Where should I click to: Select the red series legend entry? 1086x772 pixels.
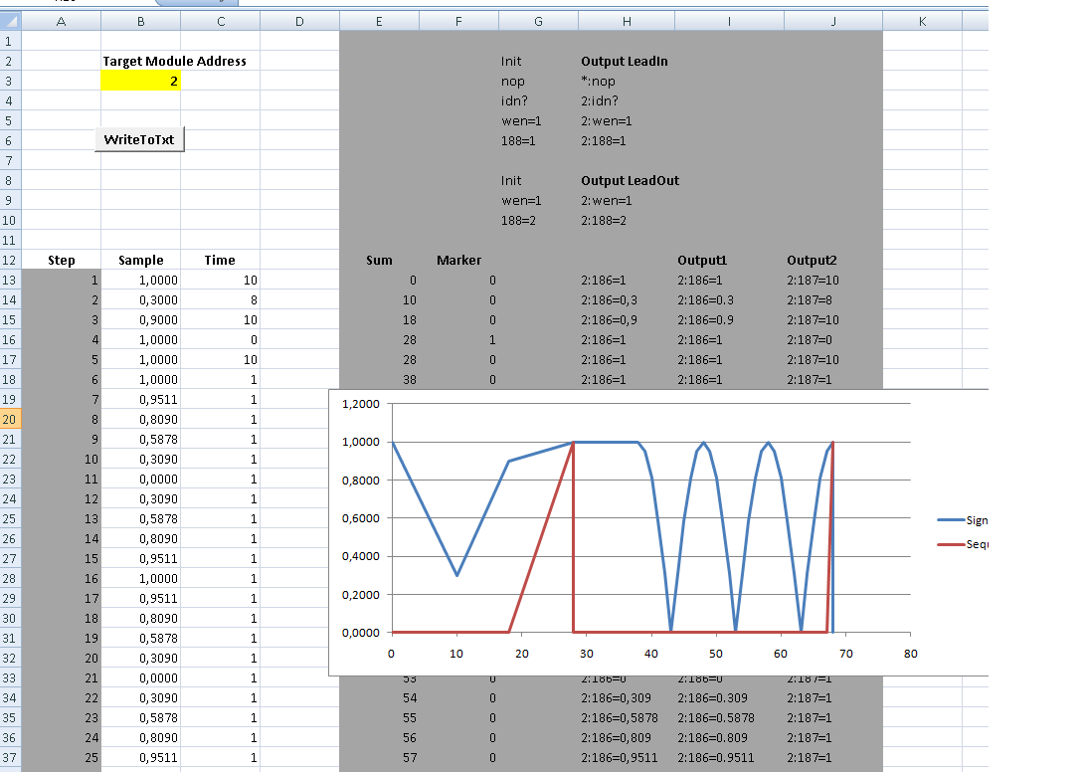coord(962,544)
